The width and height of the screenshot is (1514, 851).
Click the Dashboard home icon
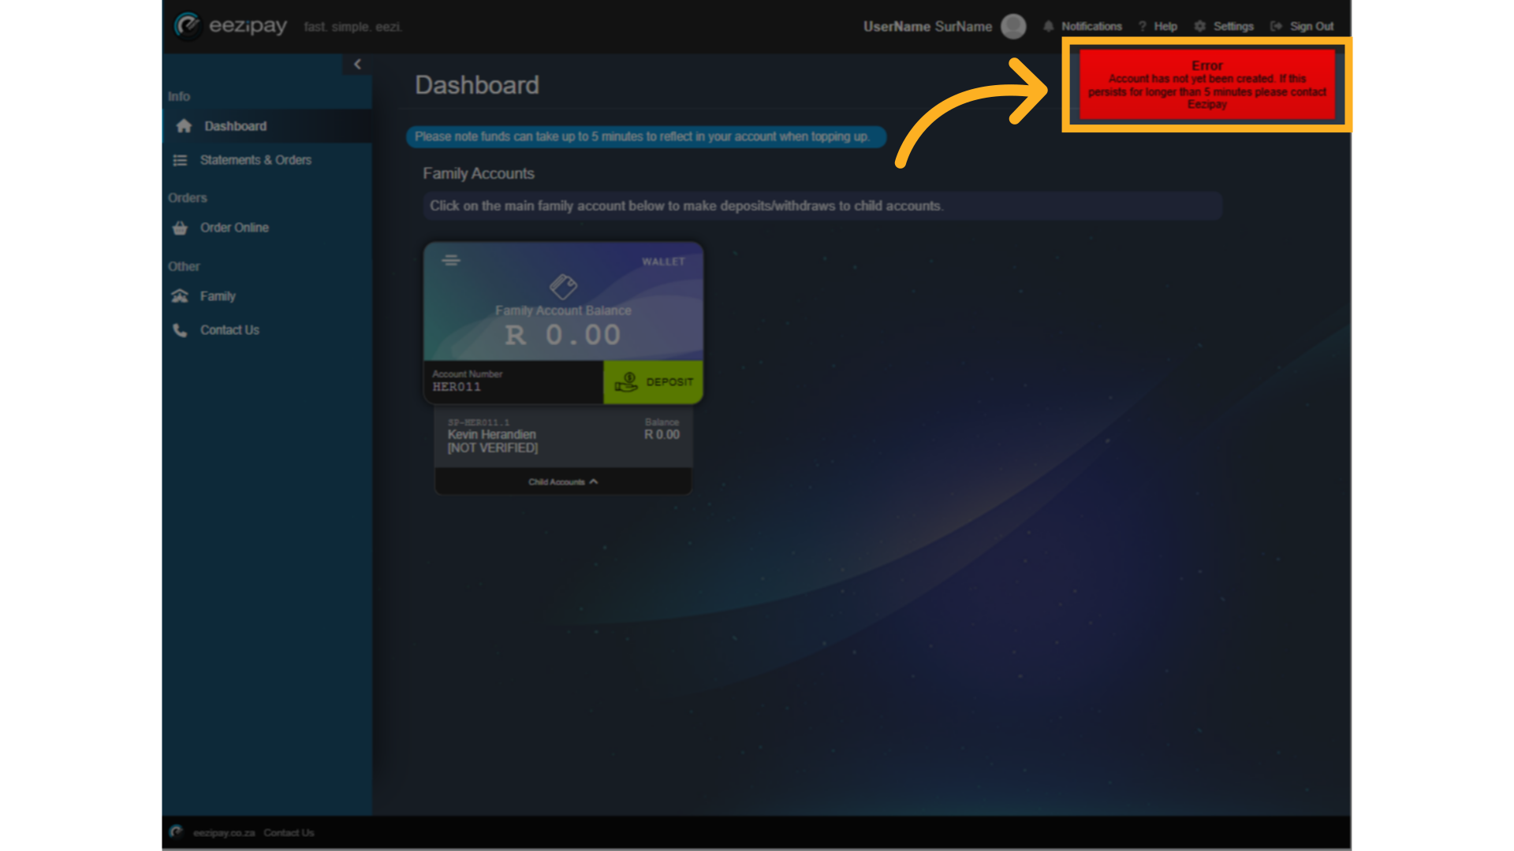point(184,126)
